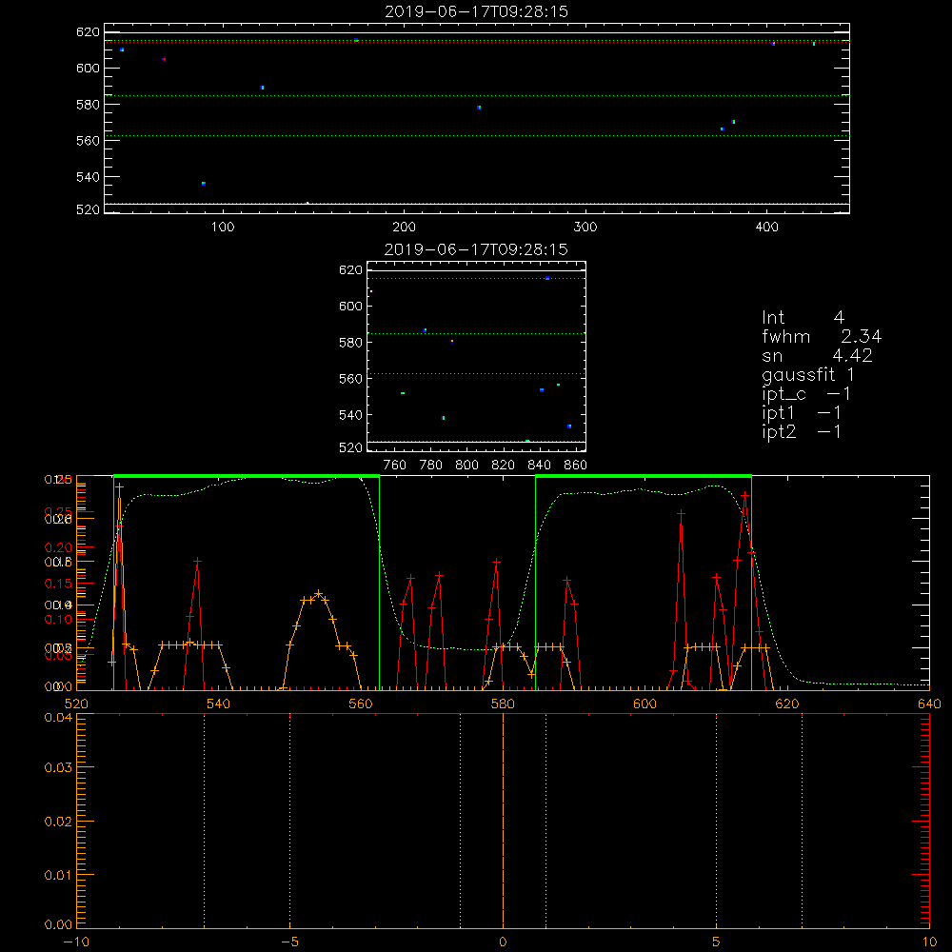Select the "sn 4.42" readout line
The height and width of the screenshot is (952, 952).
(817, 355)
